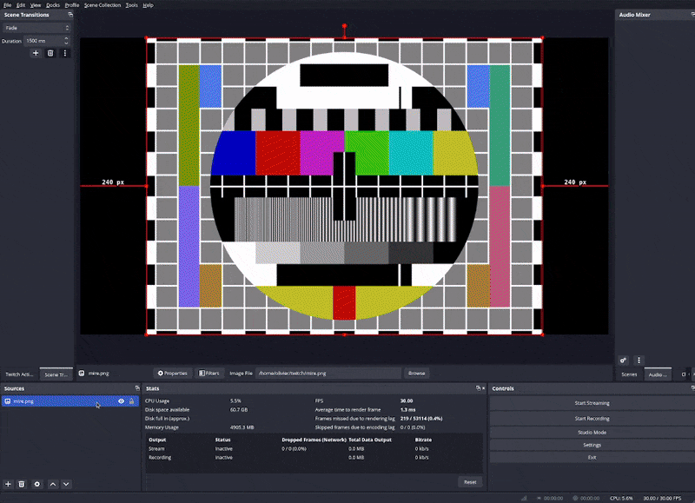Open the Tools menu
The width and height of the screenshot is (695, 503).
click(131, 4)
